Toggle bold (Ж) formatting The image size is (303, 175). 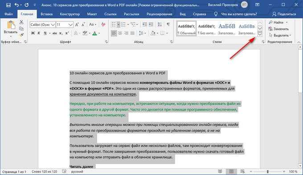point(33,33)
